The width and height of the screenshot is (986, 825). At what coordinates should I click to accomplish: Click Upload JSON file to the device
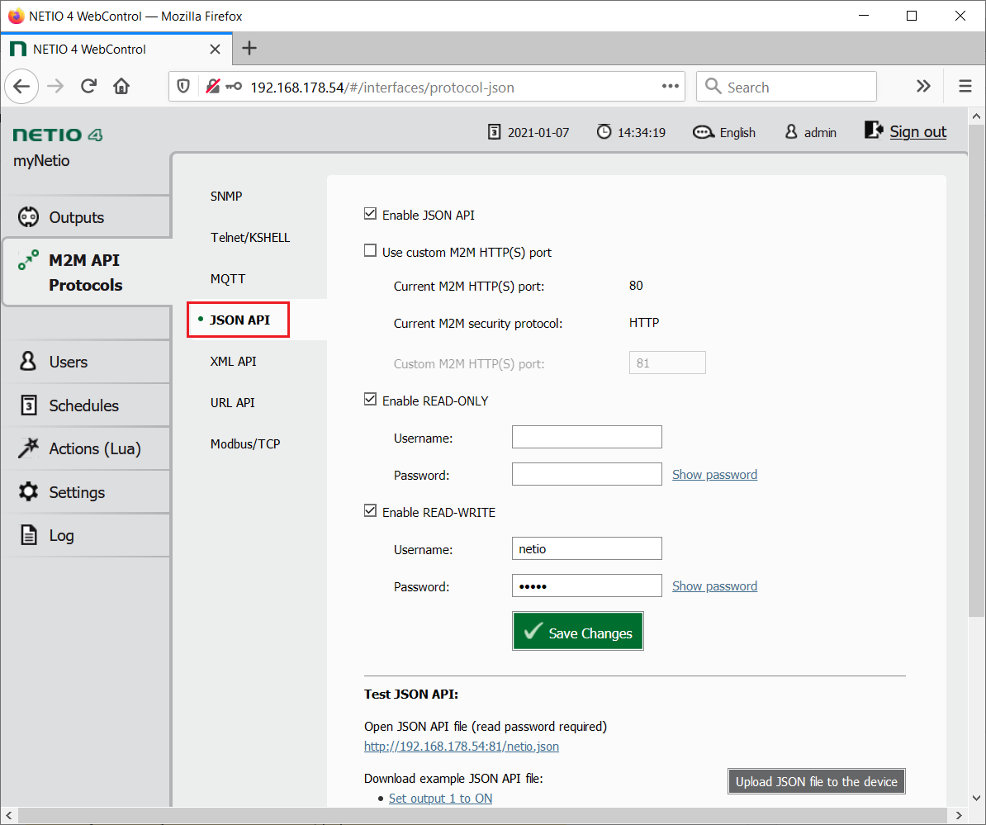click(816, 781)
